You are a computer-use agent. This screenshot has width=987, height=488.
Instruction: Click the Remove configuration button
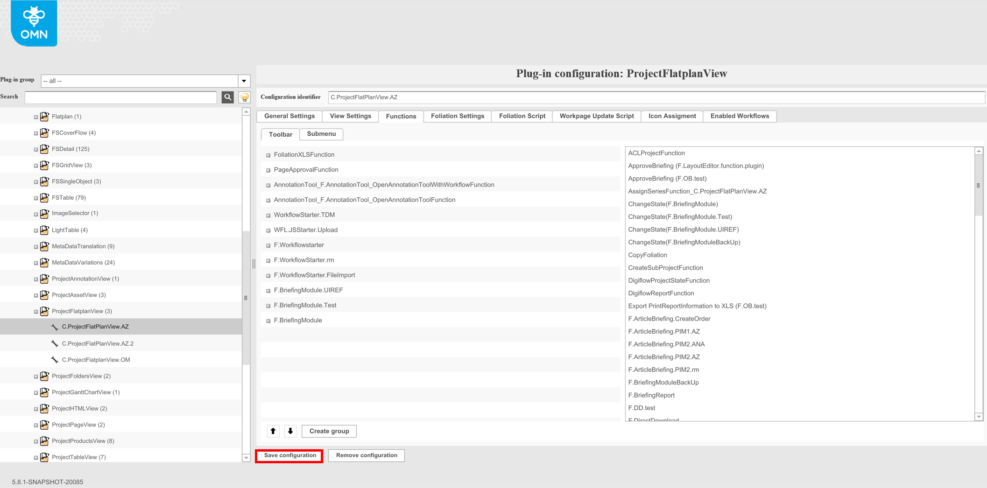pos(367,455)
